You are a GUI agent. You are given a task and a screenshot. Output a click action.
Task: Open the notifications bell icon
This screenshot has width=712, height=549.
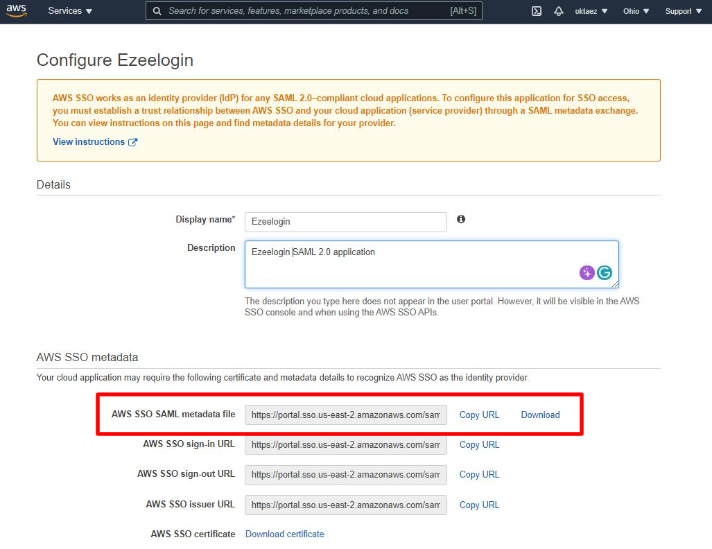[x=559, y=11]
